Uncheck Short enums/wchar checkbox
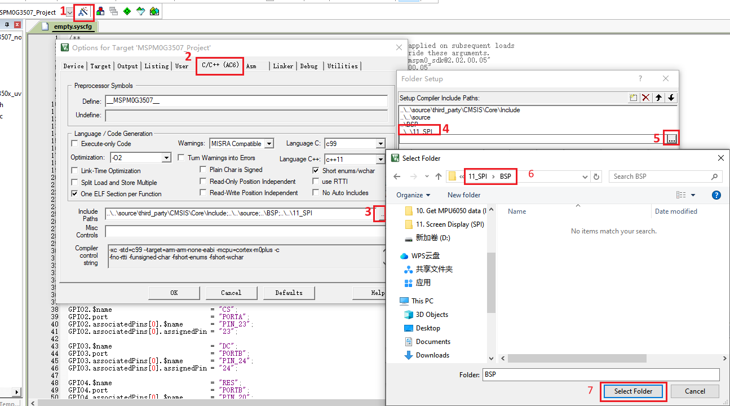 click(316, 171)
